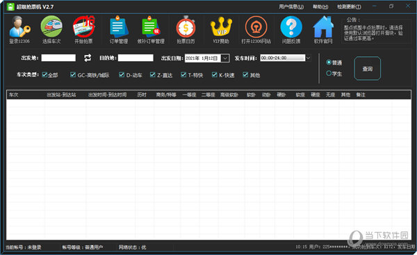This screenshot has width=417, height=255.
Task: Uncheck the K-快速 checkbox
Action: point(214,75)
